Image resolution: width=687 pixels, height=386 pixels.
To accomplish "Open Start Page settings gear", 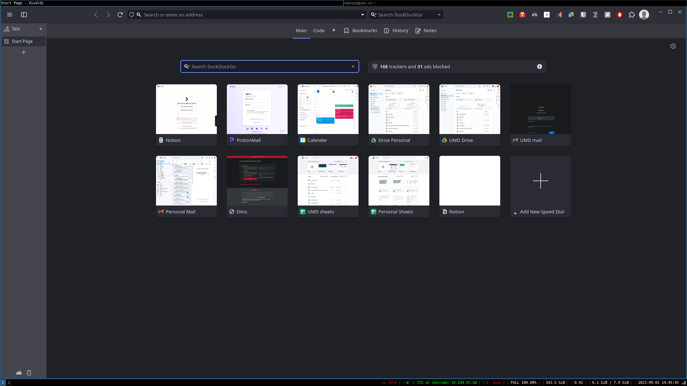I will tap(673, 46).
